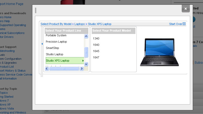Click the Studio XPS laptop product image
203x114 pixels.
coord(159,52)
